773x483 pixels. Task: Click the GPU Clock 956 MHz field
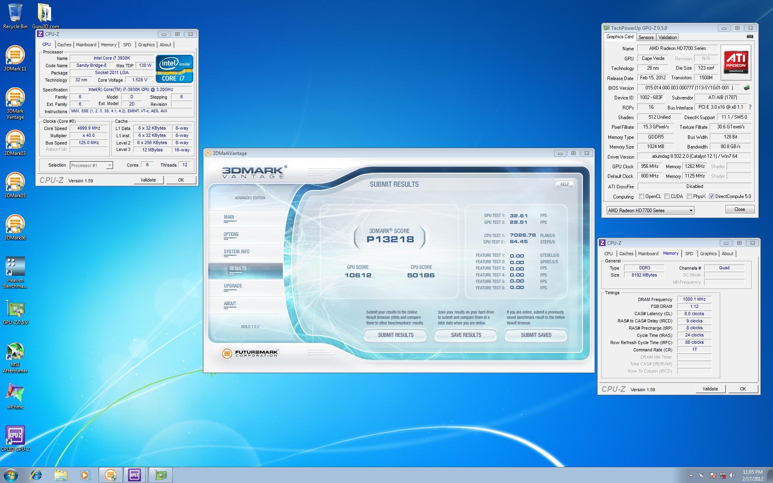tap(650, 166)
